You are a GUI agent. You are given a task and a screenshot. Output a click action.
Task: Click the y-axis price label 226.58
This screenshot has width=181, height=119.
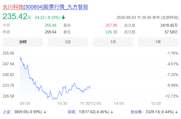click(8, 96)
